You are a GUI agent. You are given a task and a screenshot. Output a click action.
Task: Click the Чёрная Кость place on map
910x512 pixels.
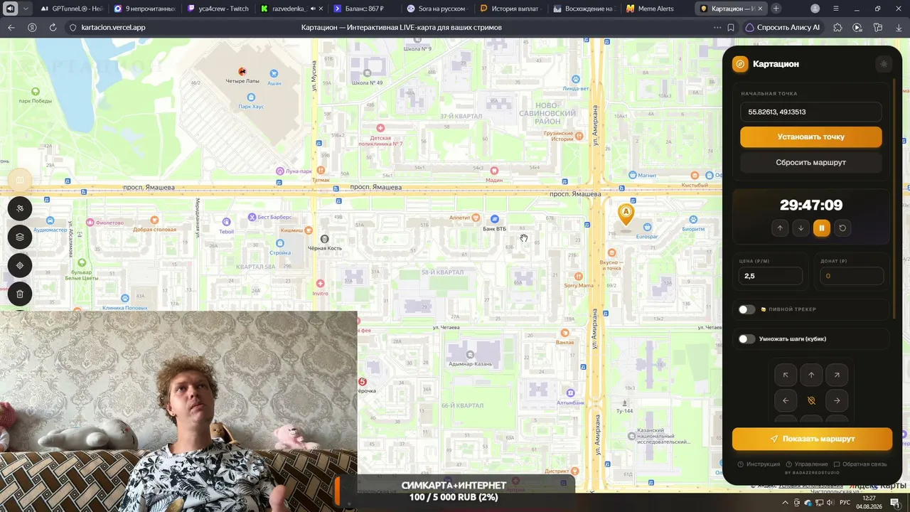click(325, 243)
